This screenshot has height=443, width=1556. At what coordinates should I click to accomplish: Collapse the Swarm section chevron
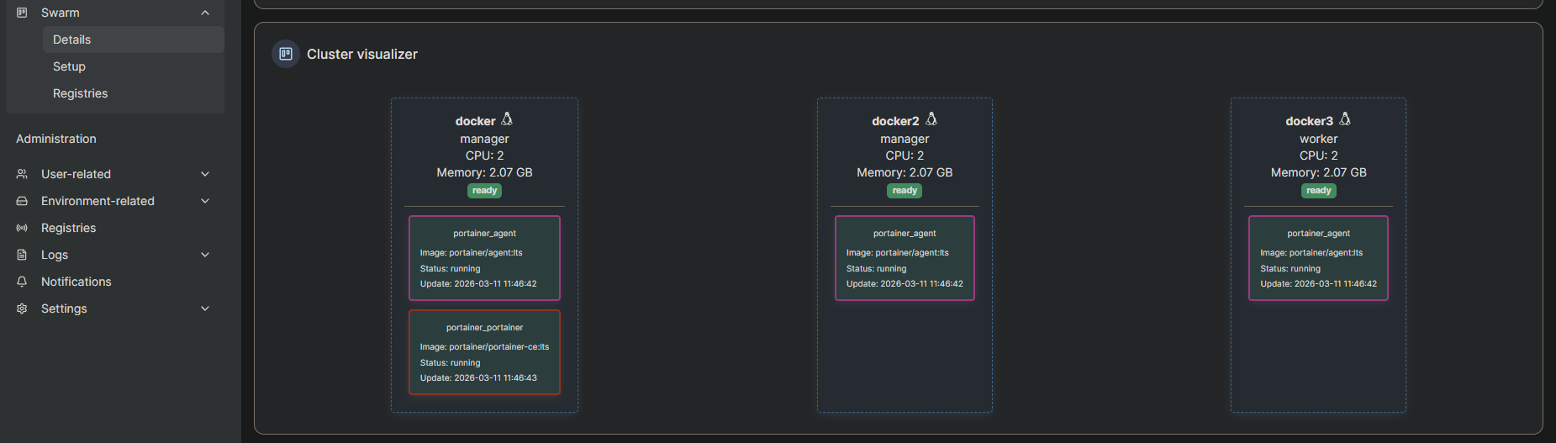point(205,13)
